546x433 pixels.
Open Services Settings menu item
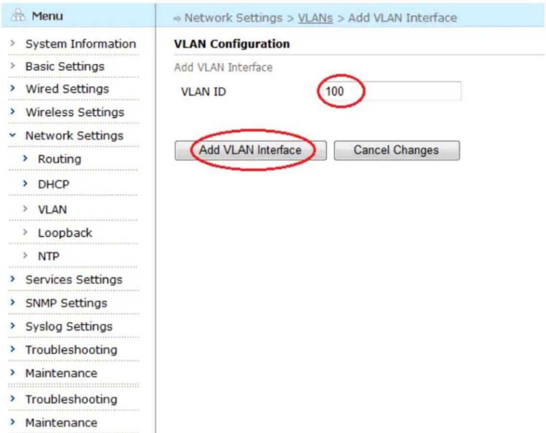coord(74,279)
